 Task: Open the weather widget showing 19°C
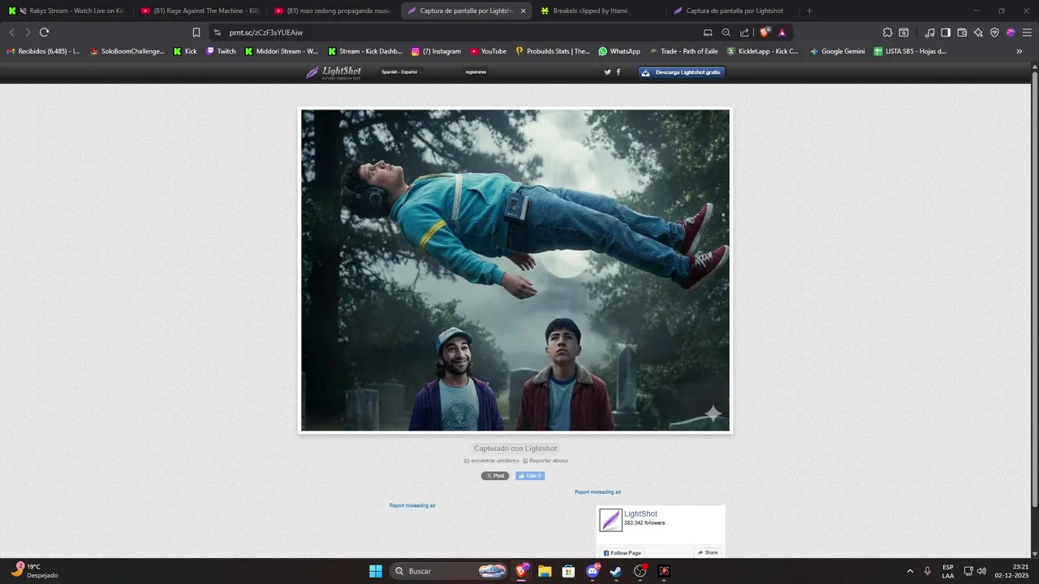35,571
